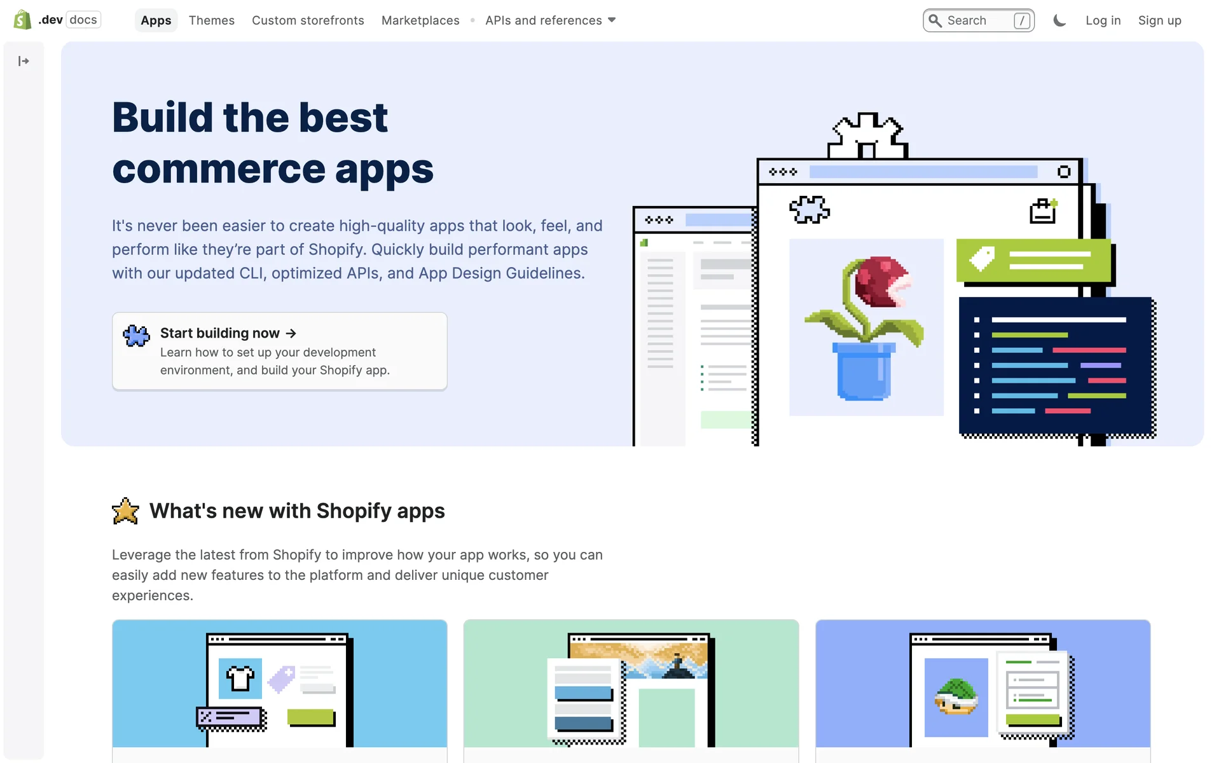Open the t-shirt storefront thumbnail card
The image size is (1221, 763).
point(280,684)
